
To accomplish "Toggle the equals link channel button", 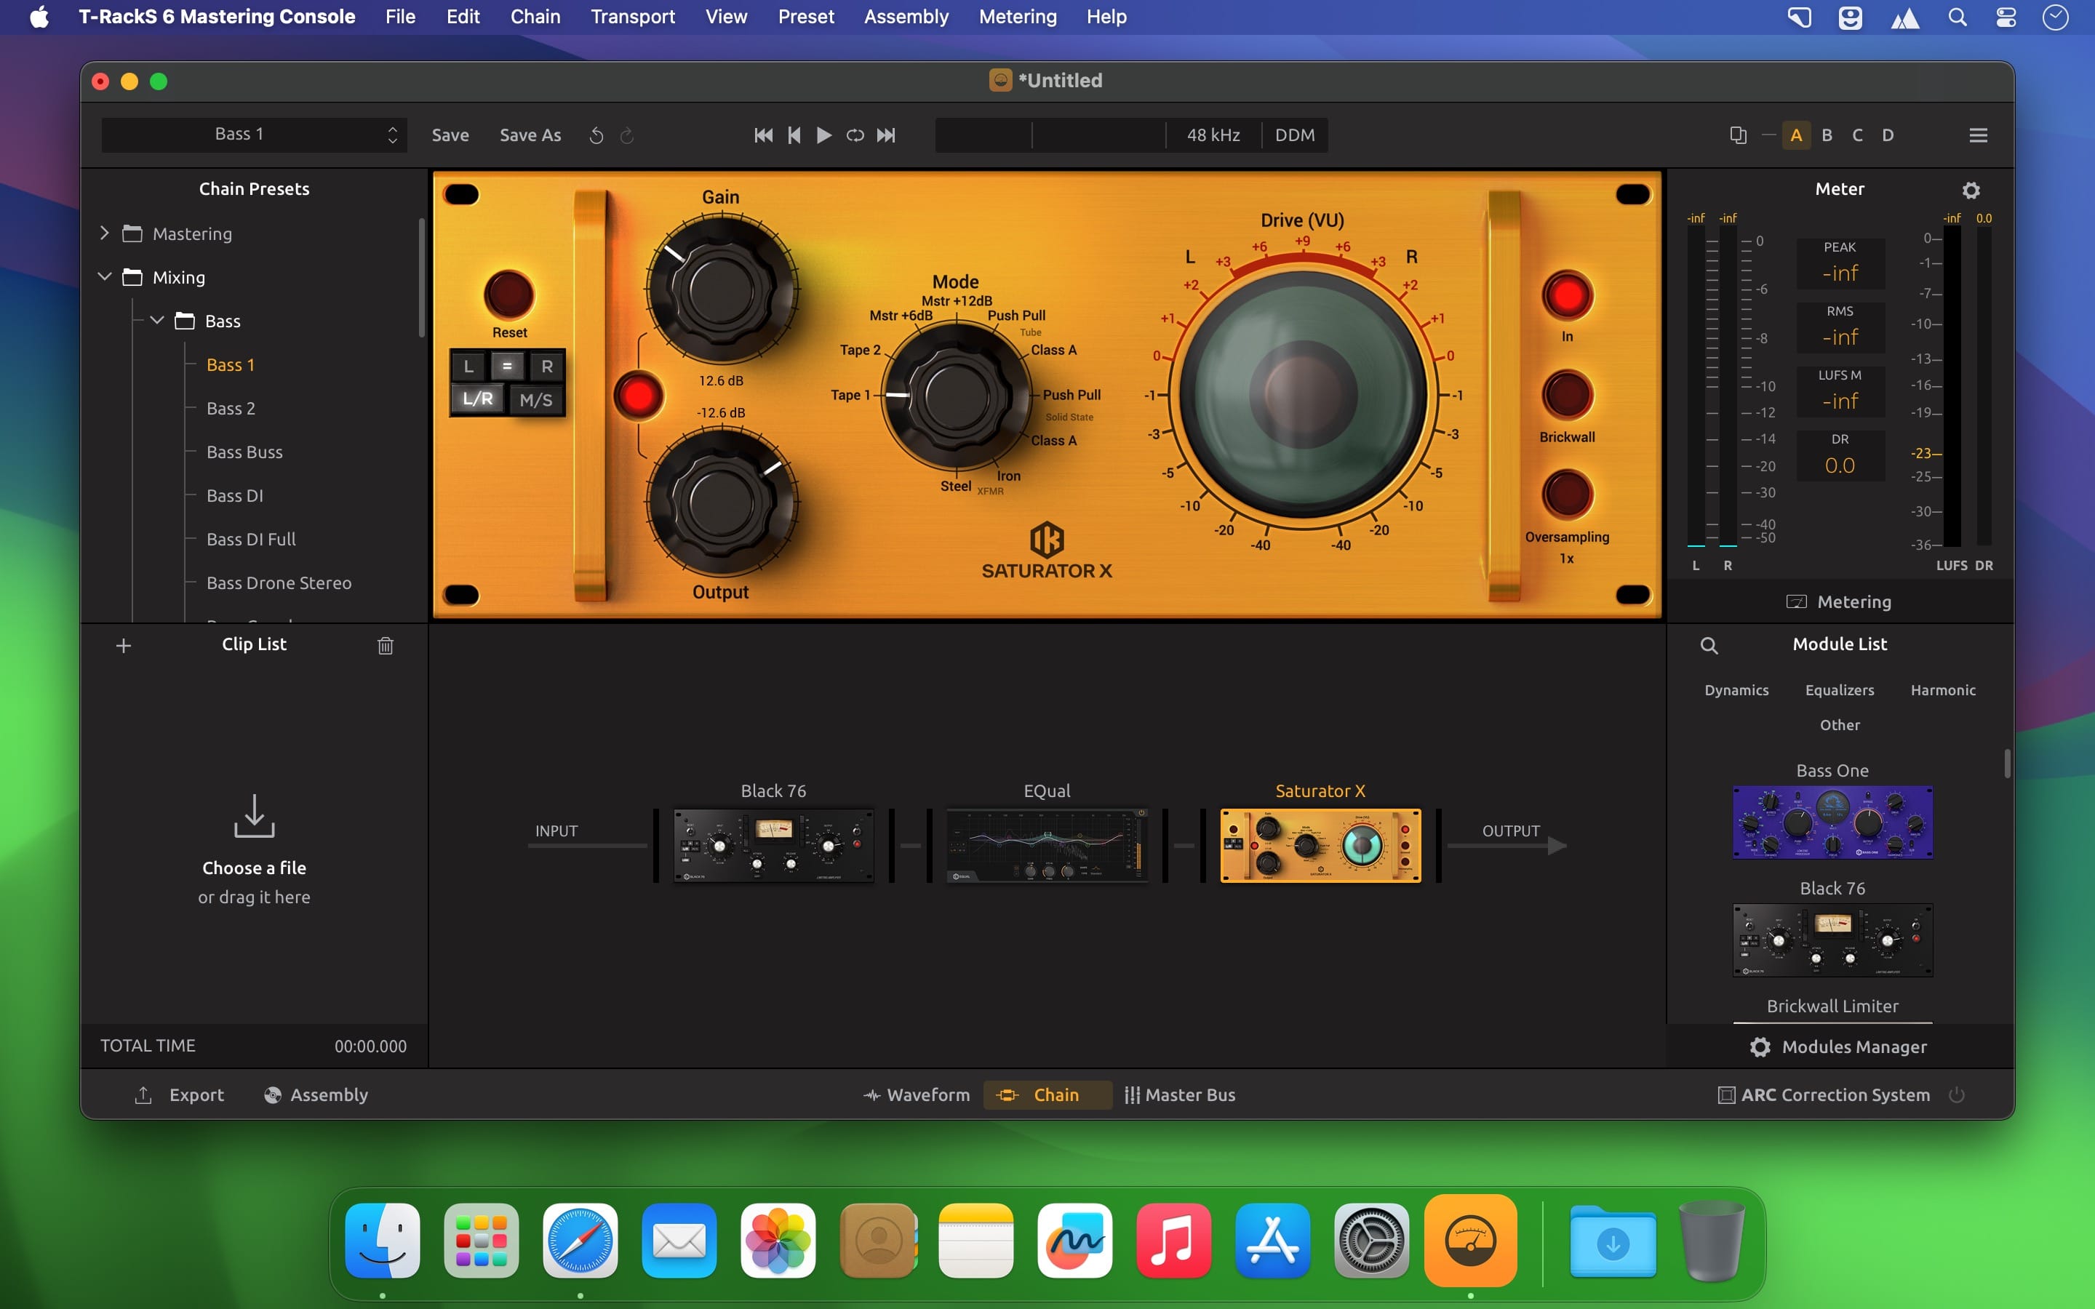I will click(507, 367).
